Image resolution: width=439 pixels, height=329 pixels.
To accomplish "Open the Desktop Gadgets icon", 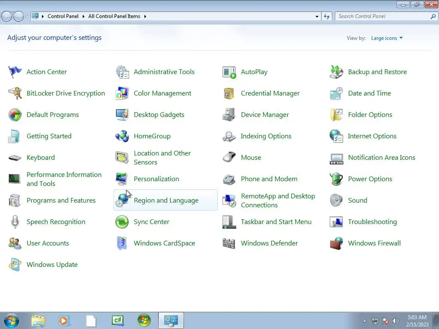I will (x=122, y=115).
